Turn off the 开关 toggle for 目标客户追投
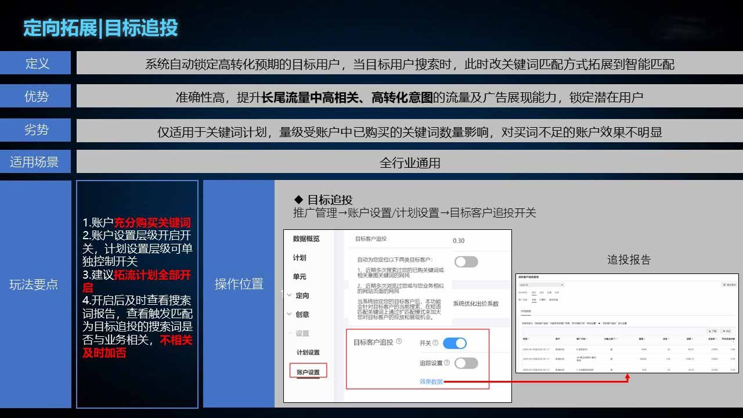 (455, 343)
